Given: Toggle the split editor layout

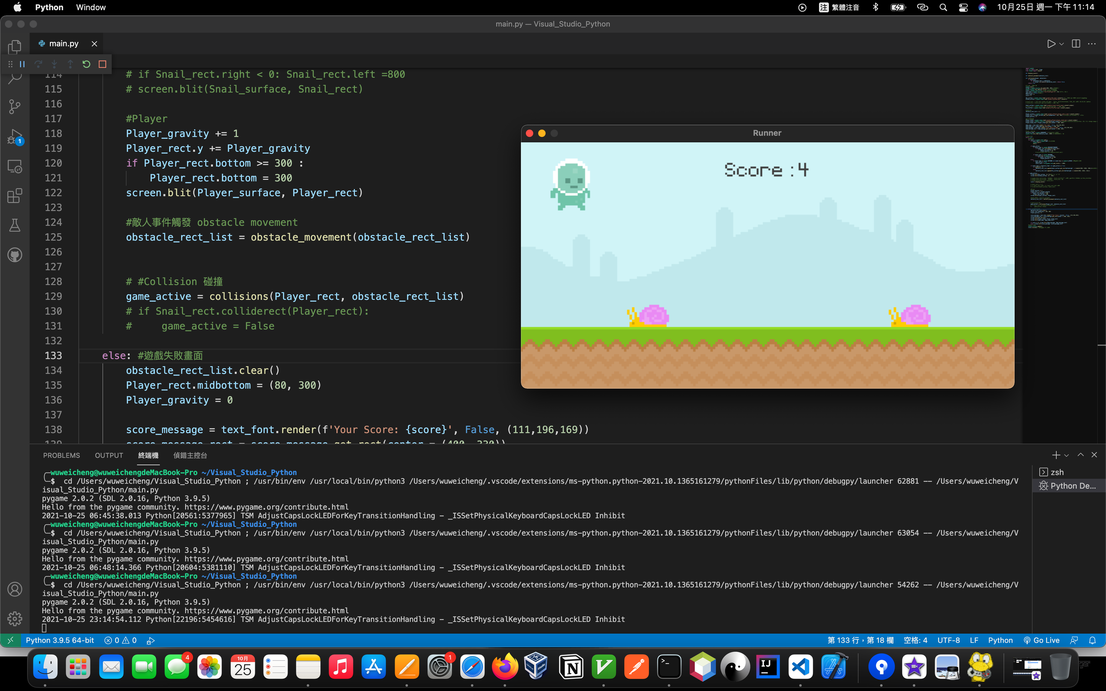Looking at the screenshot, I should tap(1076, 44).
